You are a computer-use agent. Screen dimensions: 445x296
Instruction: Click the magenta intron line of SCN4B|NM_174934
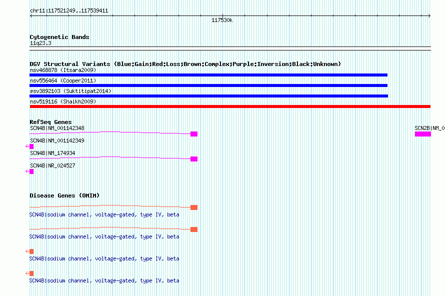pyautogui.click(x=110, y=156)
